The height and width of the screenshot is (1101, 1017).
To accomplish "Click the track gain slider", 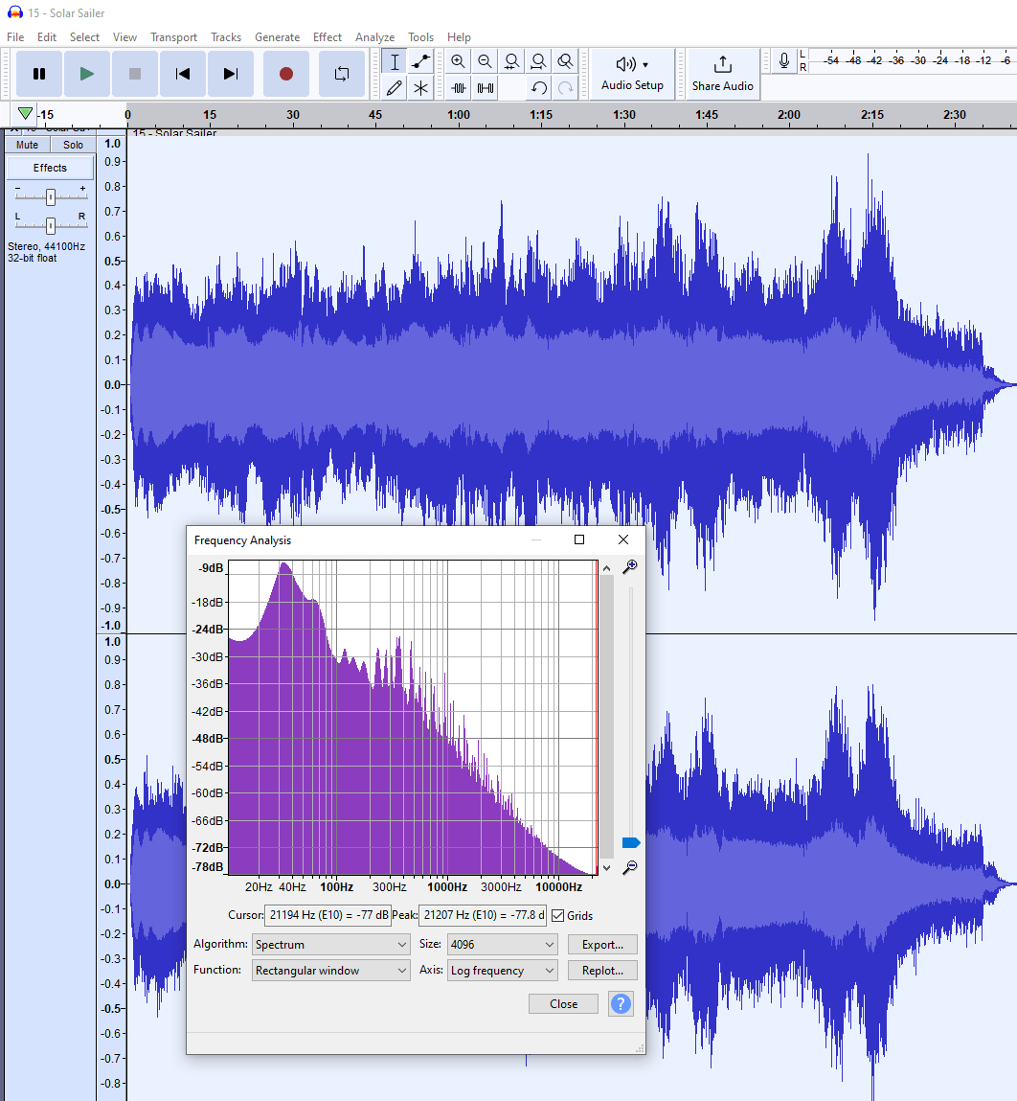I will [x=51, y=197].
